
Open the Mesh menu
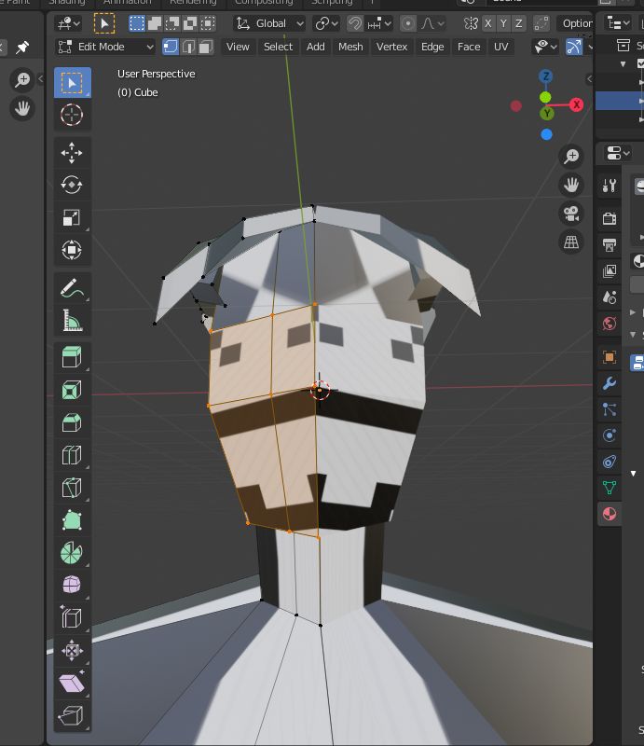coord(350,47)
